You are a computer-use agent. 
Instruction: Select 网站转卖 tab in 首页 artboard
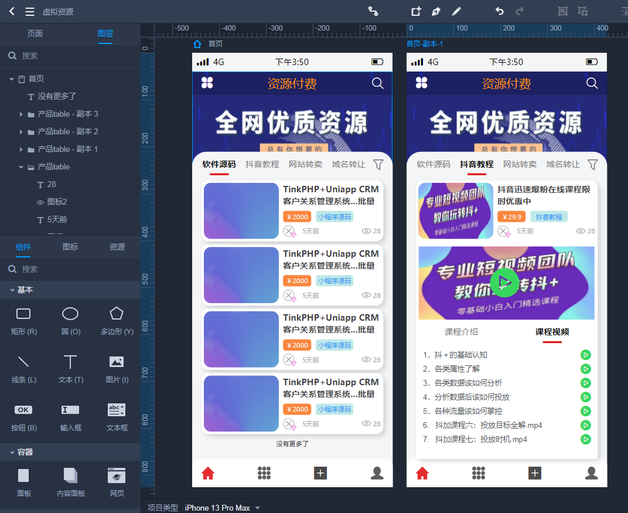306,164
